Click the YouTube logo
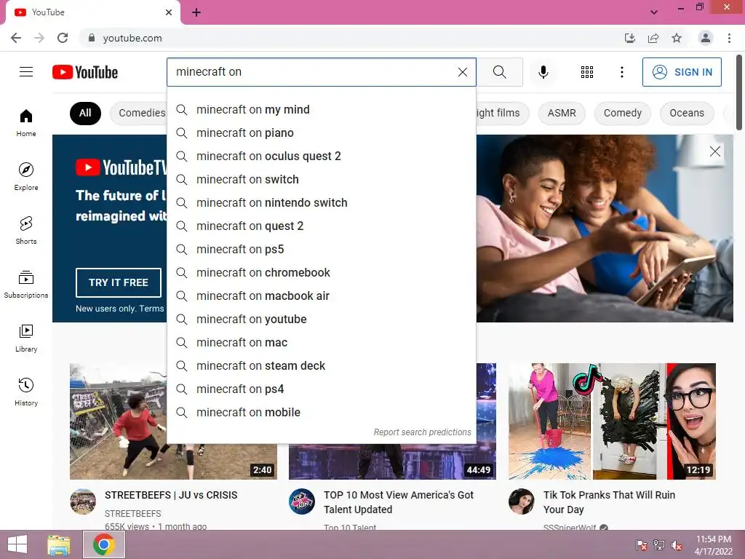745x559 pixels. click(85, 72)
